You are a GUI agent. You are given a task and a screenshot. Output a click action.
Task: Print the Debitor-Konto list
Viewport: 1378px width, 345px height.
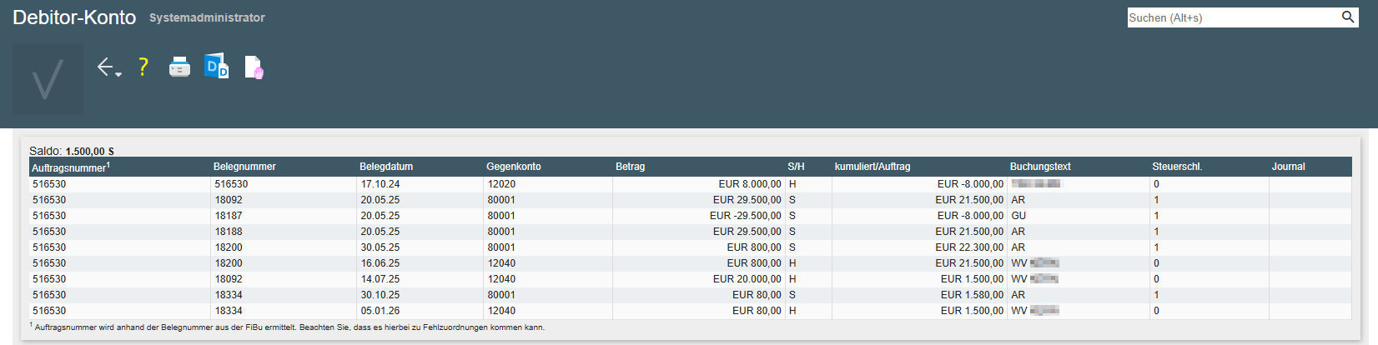tap(179, 67)
